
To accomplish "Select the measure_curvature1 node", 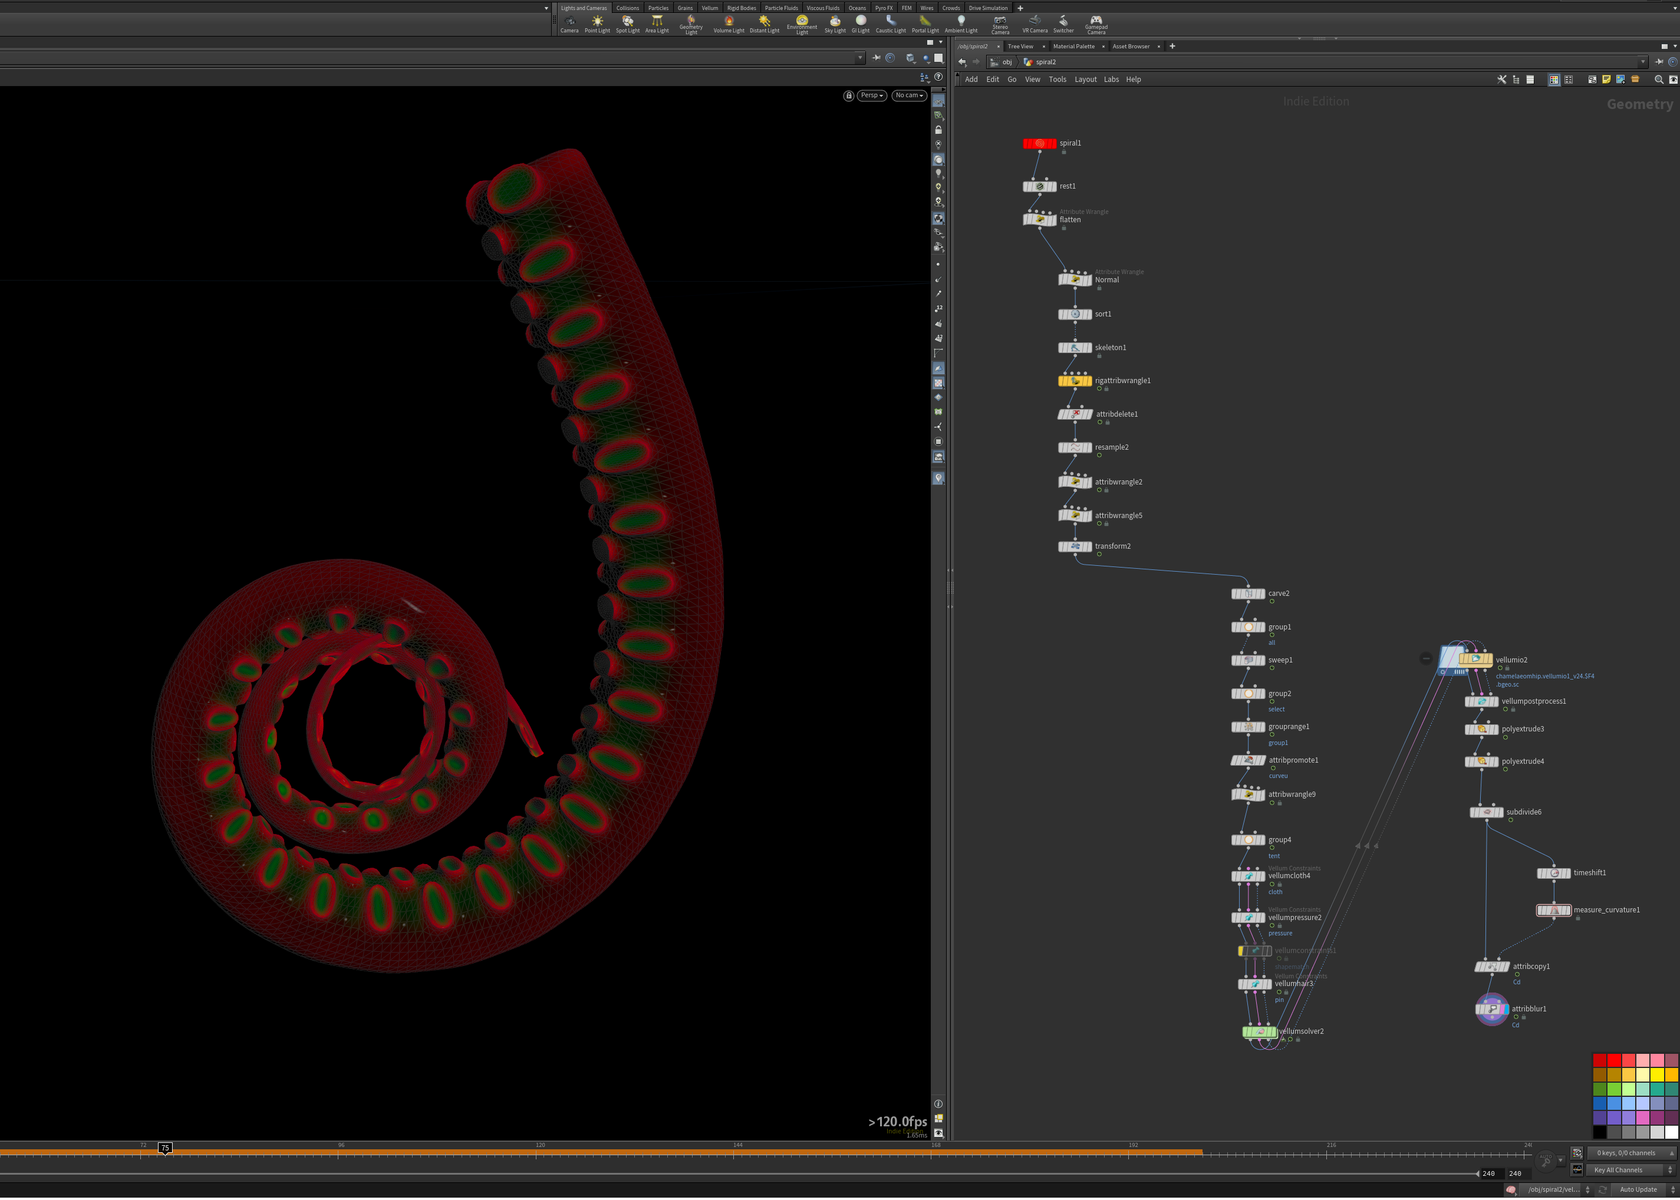I will click(x=1554, y=911).
